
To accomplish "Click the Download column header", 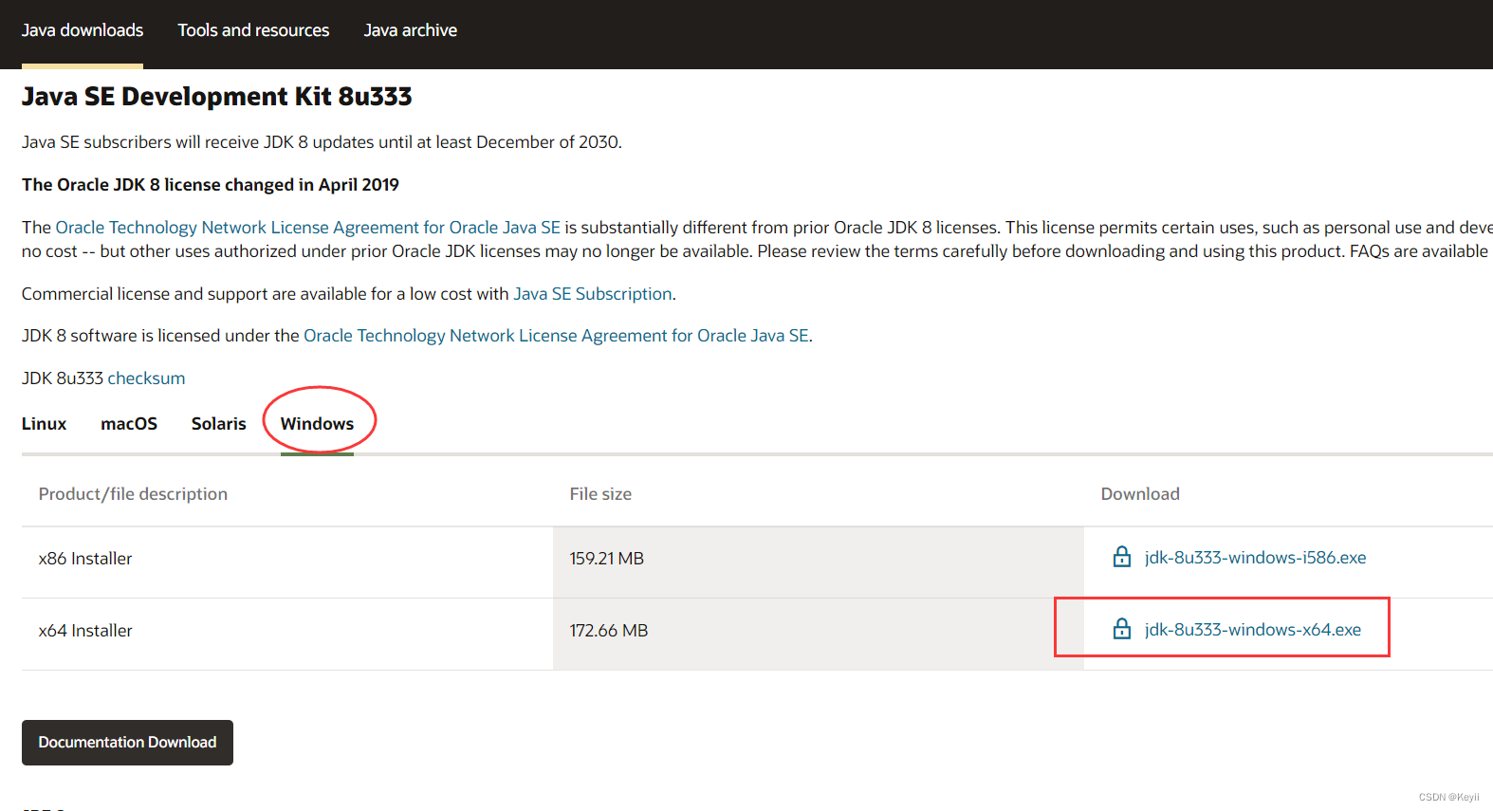I will tap(1140, 494).
